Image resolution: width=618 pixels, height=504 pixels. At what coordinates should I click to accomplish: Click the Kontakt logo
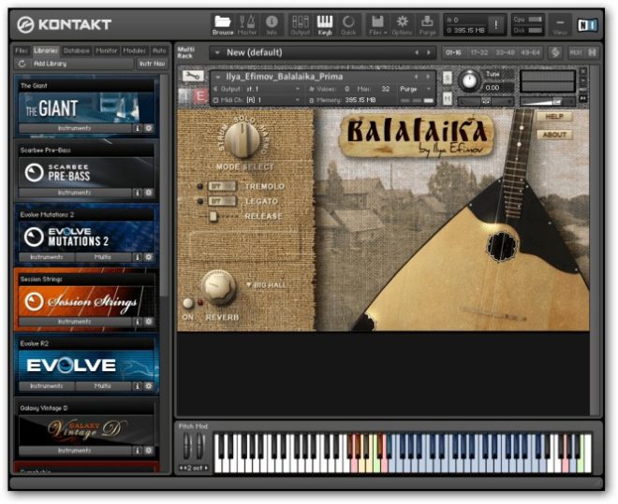point(65,24)
